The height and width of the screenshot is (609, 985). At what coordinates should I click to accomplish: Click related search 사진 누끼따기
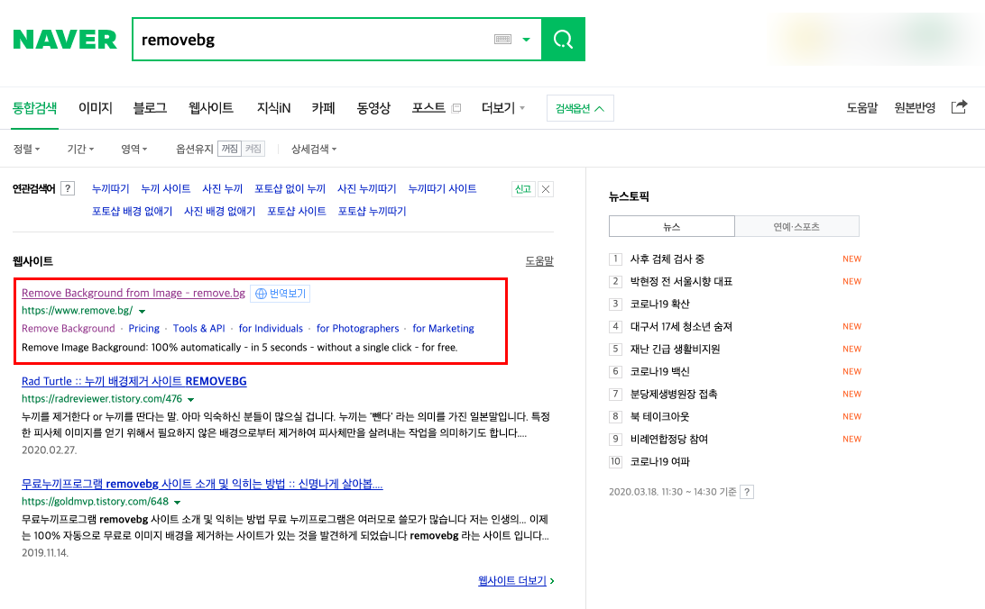367,189
